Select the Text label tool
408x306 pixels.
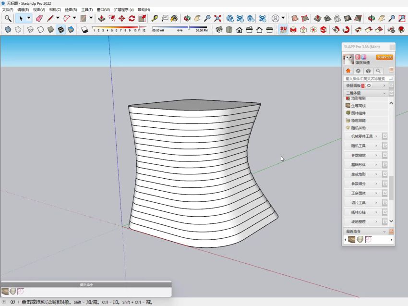point(165,18)
